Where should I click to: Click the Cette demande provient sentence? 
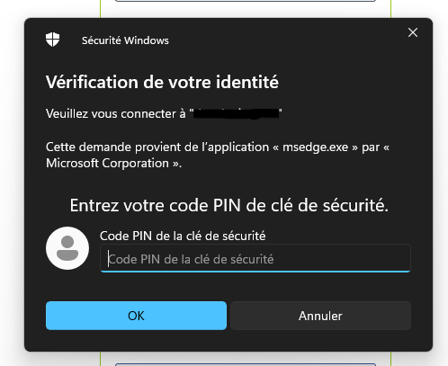218,156
